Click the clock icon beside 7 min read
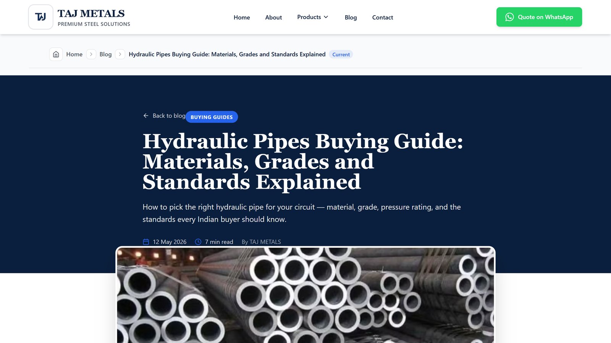The width and height of the screenshot is (611, 343). [198, 242]
